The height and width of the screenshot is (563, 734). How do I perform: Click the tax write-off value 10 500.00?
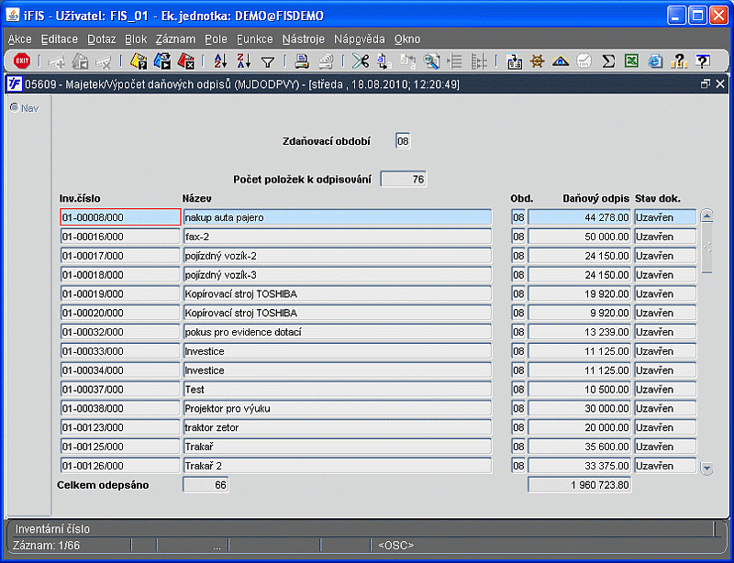click(x=579, y=390)
